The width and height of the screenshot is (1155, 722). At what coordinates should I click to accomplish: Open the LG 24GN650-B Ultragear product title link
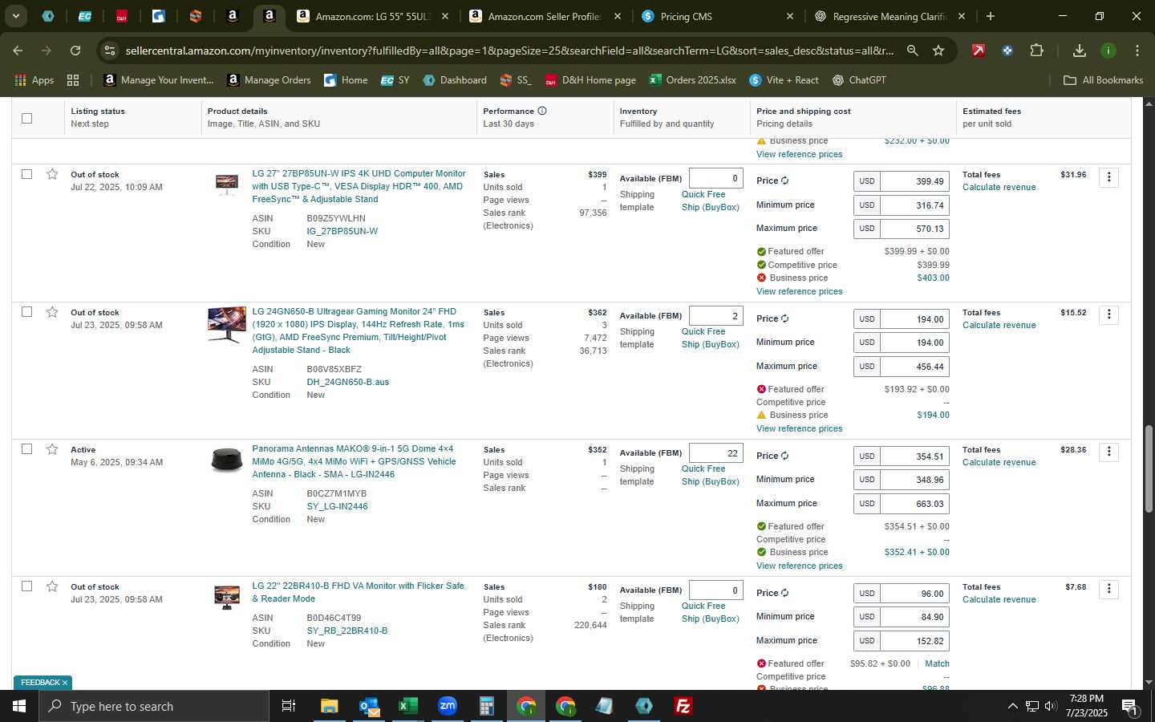click(358, 331)
